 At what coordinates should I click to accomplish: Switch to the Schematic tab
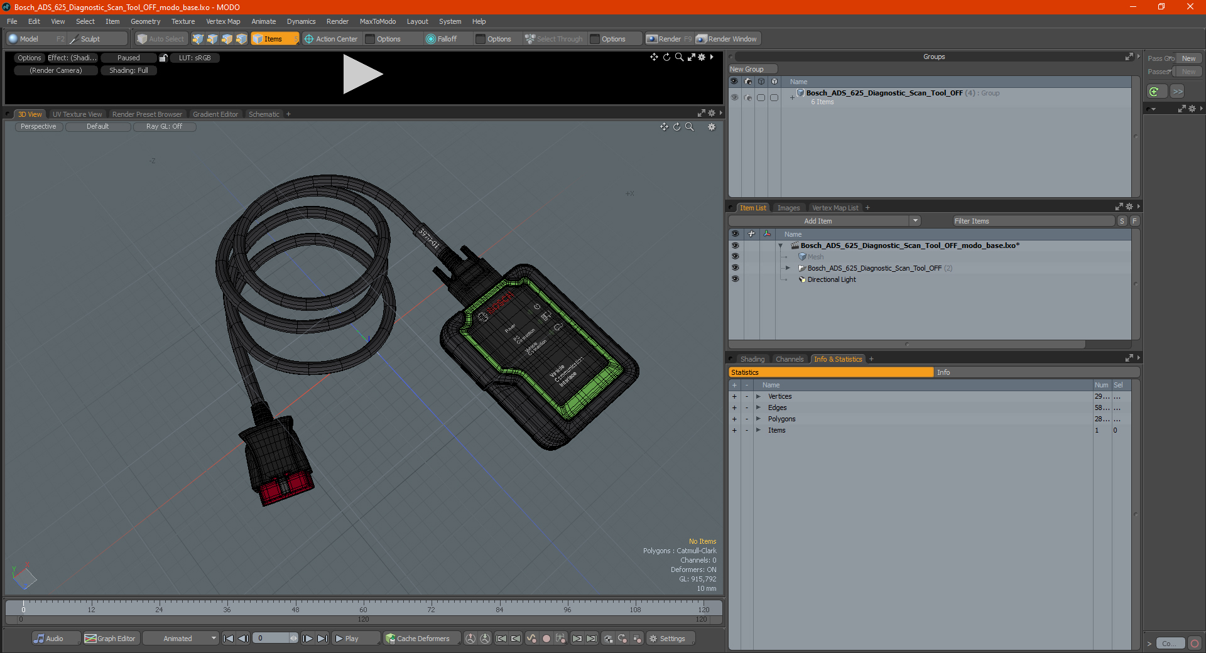(264, 114)
